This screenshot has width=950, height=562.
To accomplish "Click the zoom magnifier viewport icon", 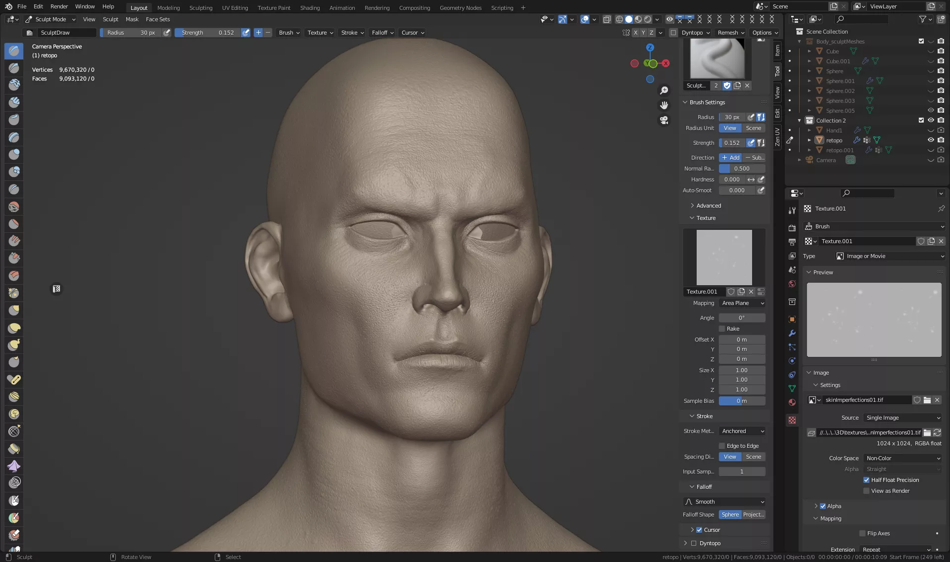I will [x=664, y=90].
